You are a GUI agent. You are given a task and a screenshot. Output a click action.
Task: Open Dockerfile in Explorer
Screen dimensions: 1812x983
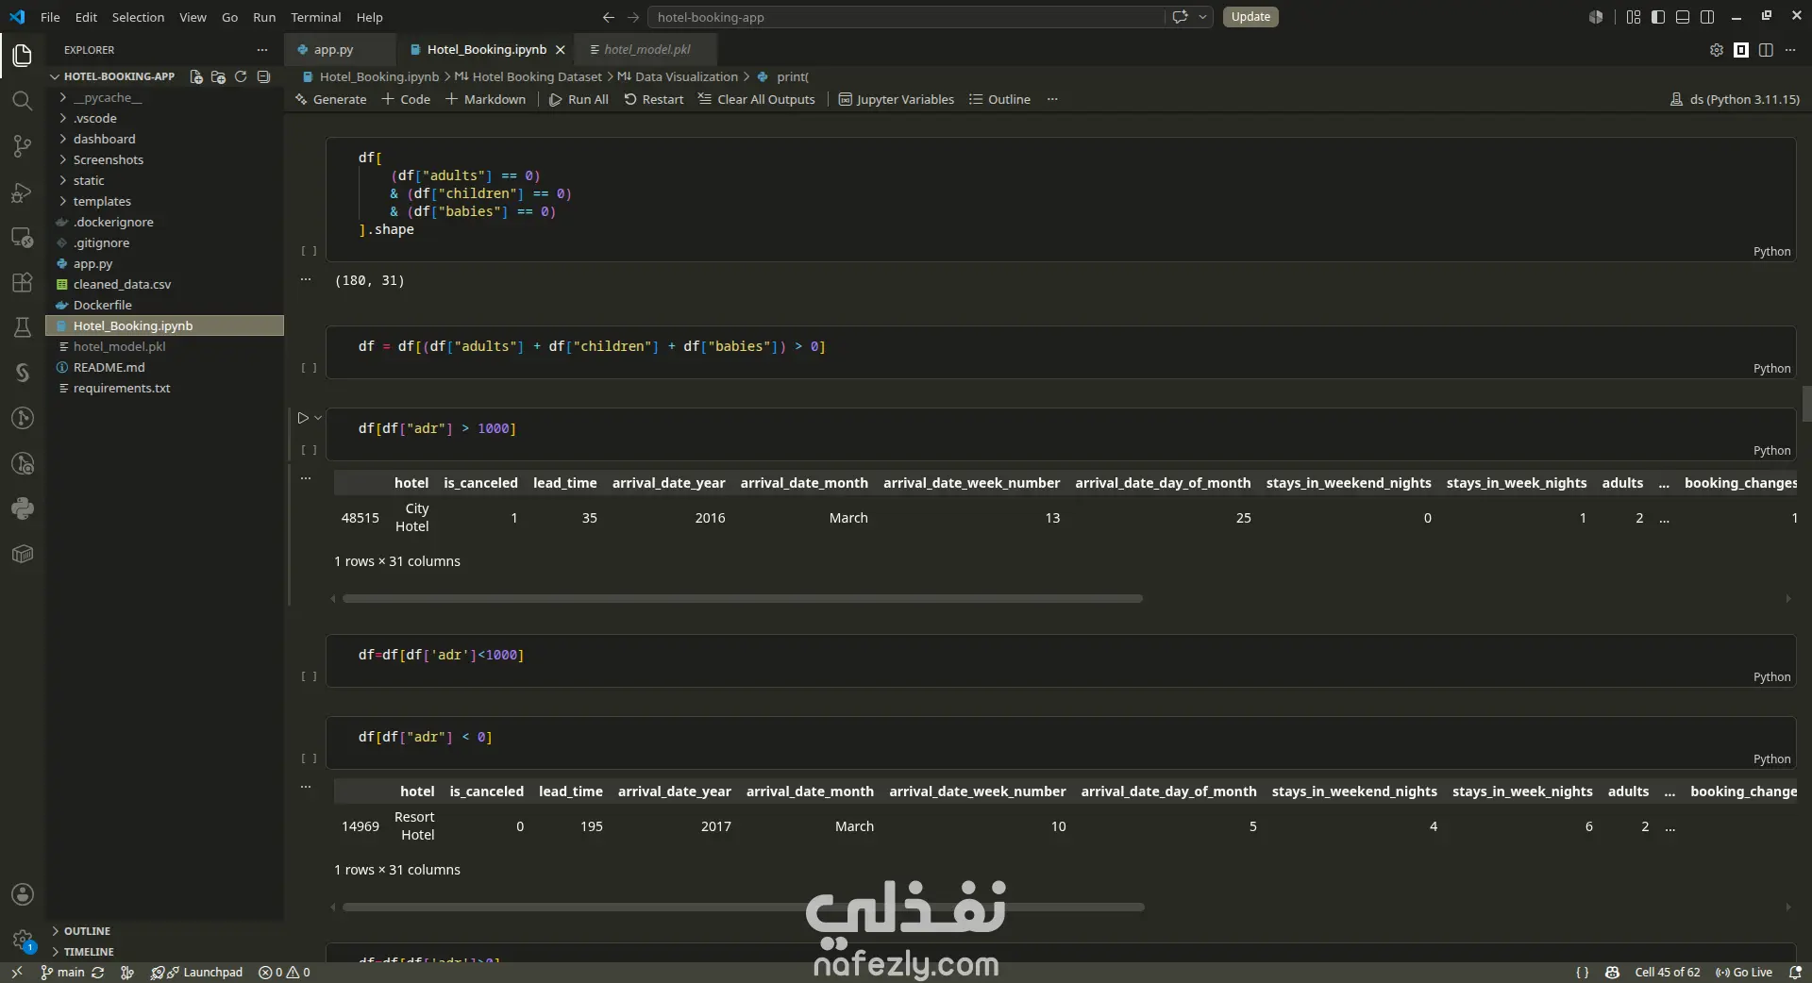pyautogui.click(x=102, y=305)
